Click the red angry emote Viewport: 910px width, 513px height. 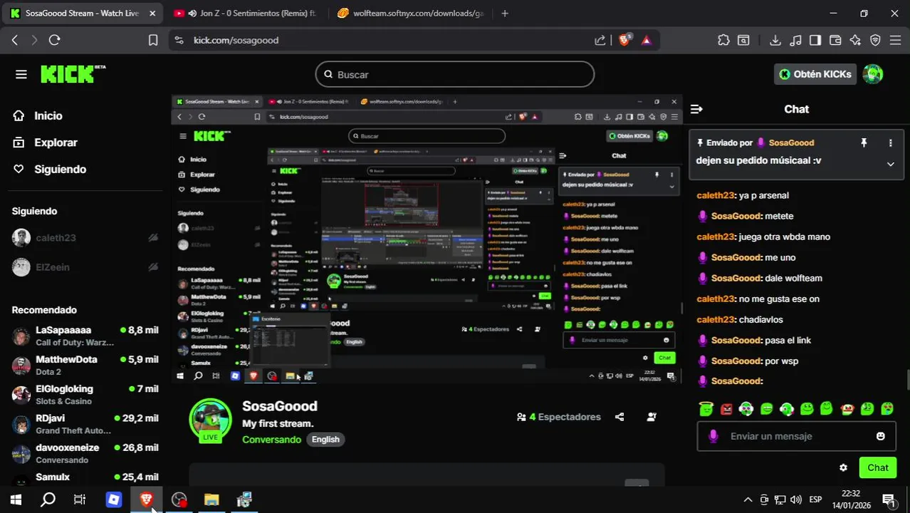[x=726, y=409]
